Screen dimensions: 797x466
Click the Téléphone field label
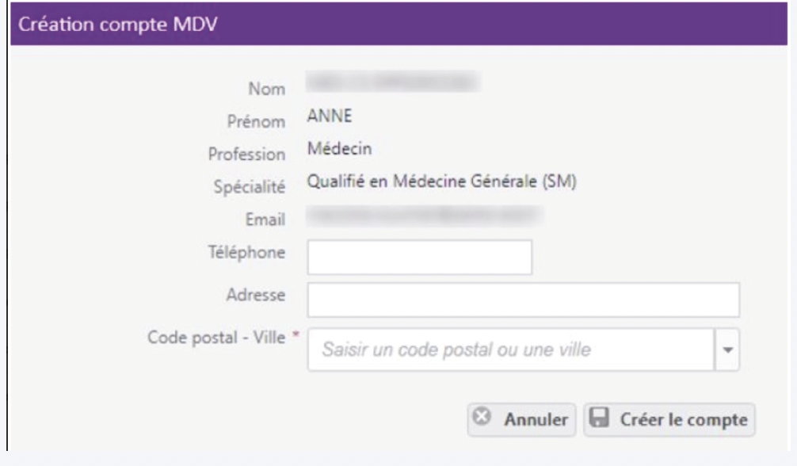[246, 252]
